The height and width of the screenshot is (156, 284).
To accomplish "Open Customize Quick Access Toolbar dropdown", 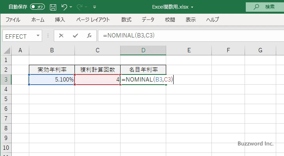I will pyautogui.click(x=94, y=7).
